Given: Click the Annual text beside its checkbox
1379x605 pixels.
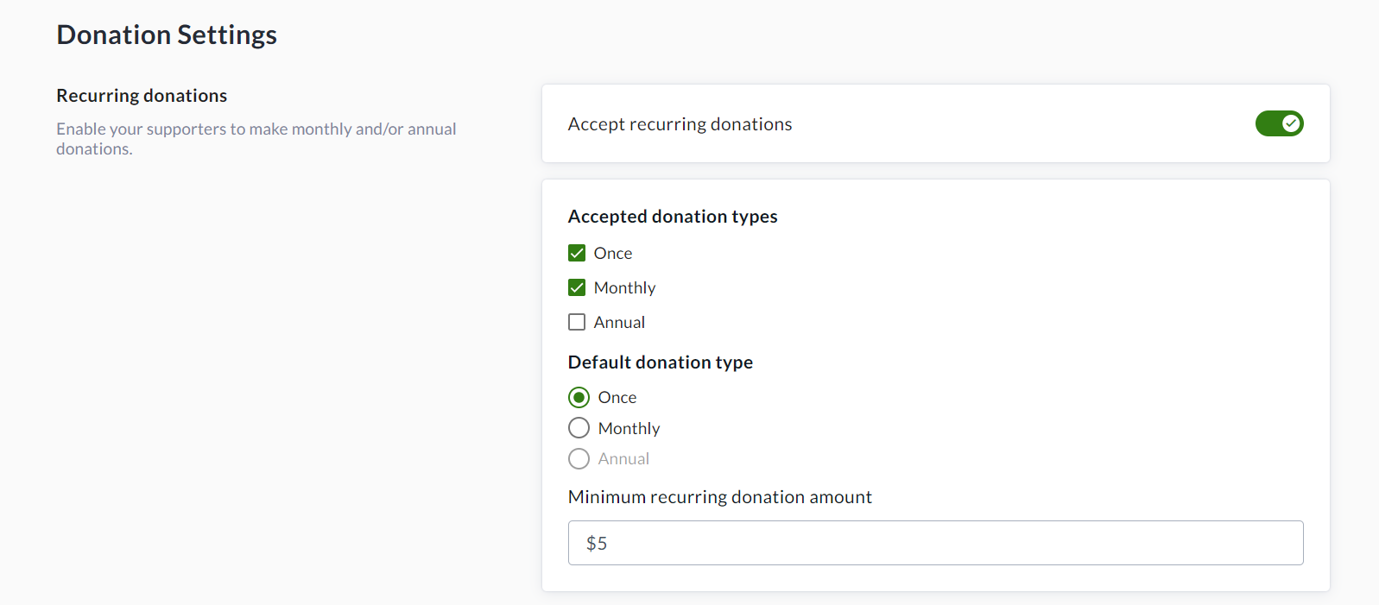Looking at the screenshot, I should (619, 322).
